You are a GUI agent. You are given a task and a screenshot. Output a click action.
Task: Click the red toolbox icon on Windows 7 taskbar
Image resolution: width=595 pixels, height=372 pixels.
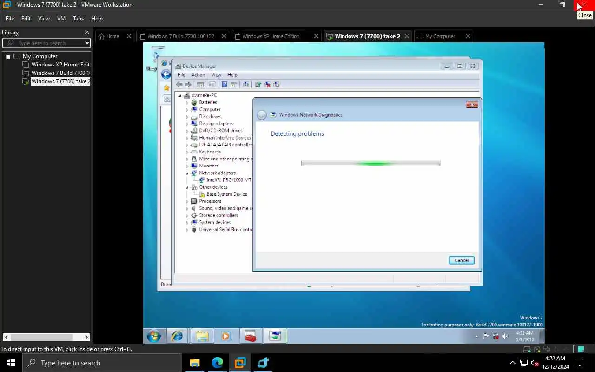tap(251, 336)
